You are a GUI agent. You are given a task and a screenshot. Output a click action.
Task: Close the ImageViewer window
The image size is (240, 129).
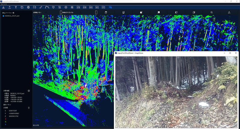click(x=236, y=53)
